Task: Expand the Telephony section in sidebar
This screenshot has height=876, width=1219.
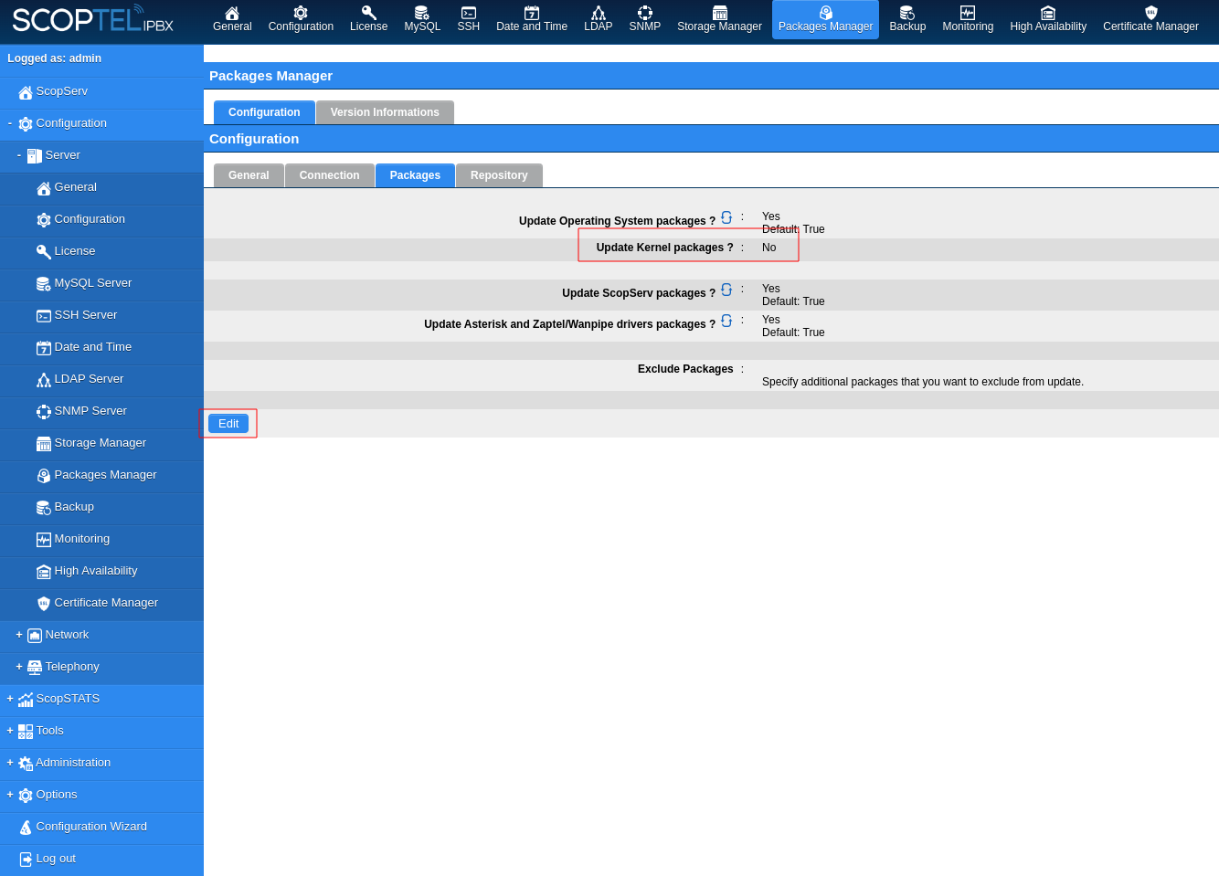Action: (19, 667)
